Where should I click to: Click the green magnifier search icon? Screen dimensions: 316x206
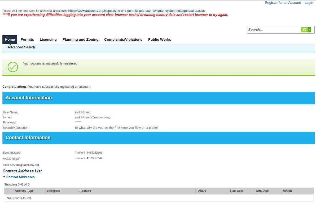point(304,30)
